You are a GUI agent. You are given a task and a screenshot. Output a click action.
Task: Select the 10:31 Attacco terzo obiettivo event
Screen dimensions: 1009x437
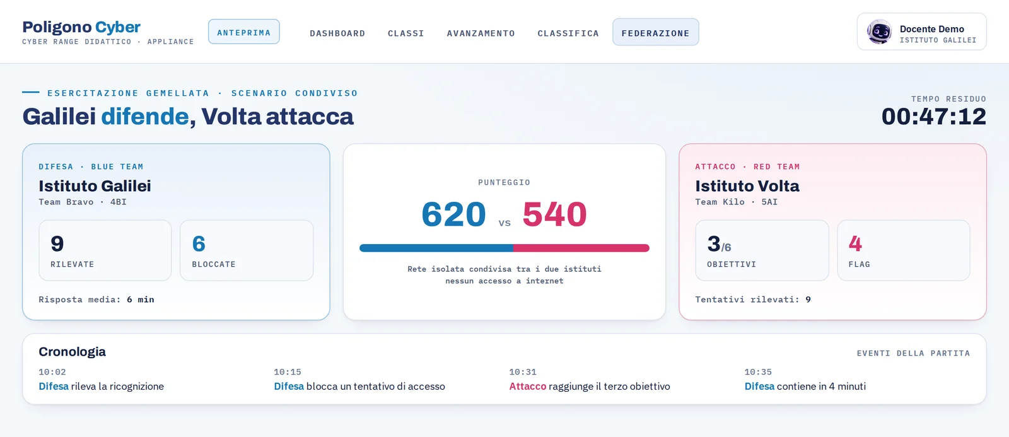click(590, 380)
